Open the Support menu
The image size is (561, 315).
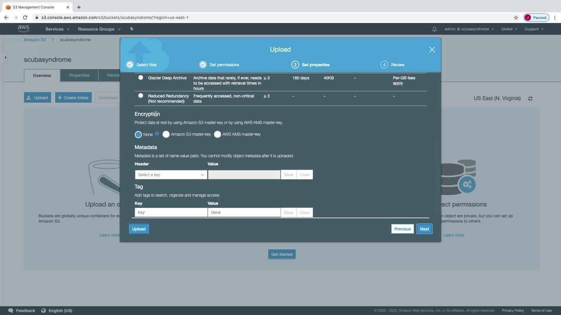point(534,29)
